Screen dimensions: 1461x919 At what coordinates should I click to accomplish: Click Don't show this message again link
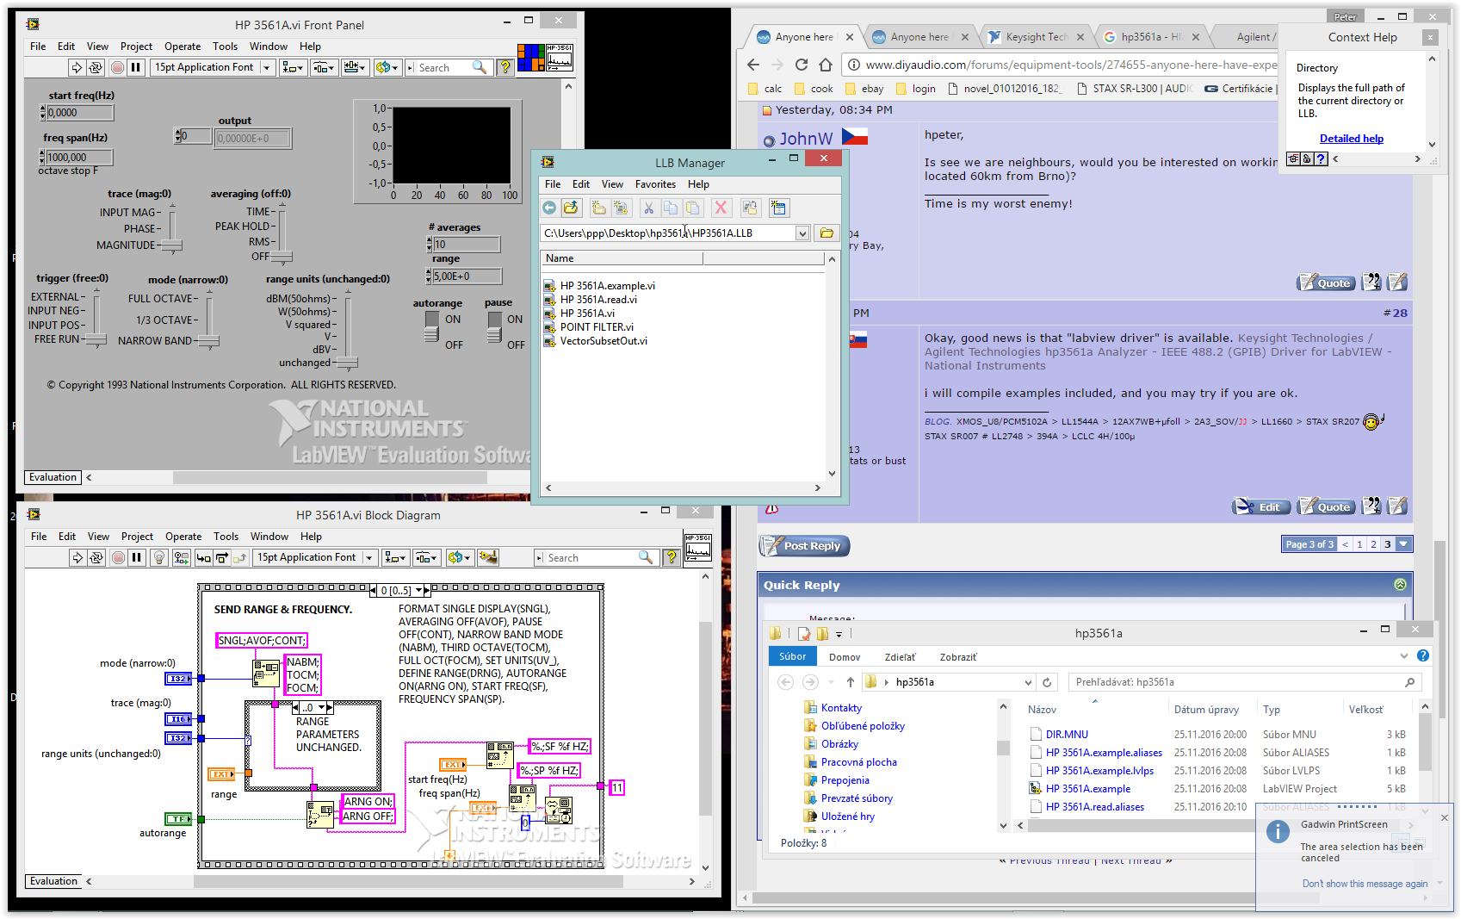(x=1365, y=884)
